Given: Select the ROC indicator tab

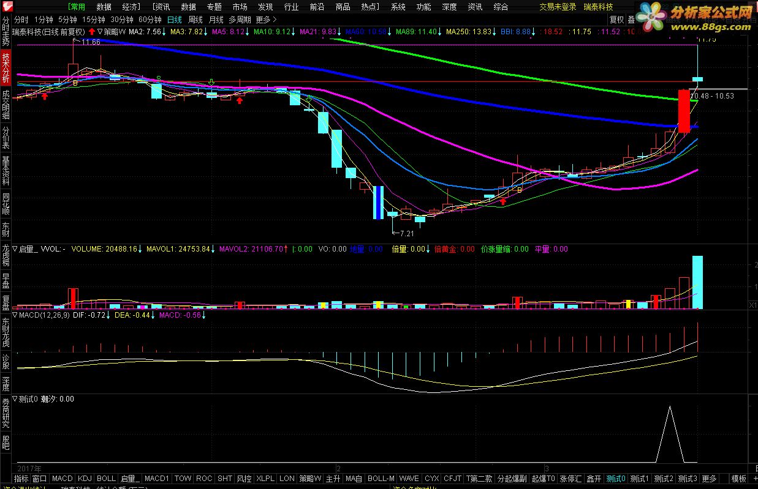Looking at the screenshot, I should point(204,479).
